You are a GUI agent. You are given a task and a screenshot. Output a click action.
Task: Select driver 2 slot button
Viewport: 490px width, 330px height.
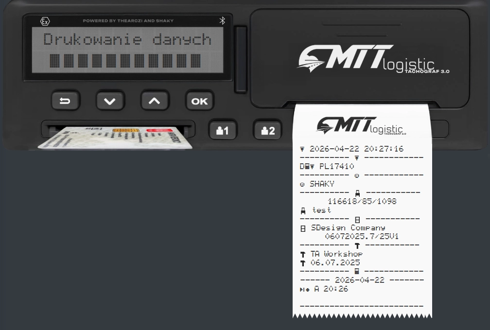(x=267, y=130)
